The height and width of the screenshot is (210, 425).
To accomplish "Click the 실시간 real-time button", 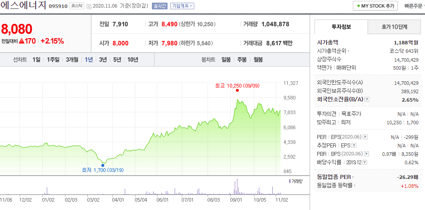I will point(159,6).
